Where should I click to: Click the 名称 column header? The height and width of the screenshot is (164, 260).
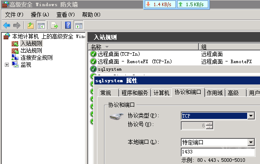143,47
